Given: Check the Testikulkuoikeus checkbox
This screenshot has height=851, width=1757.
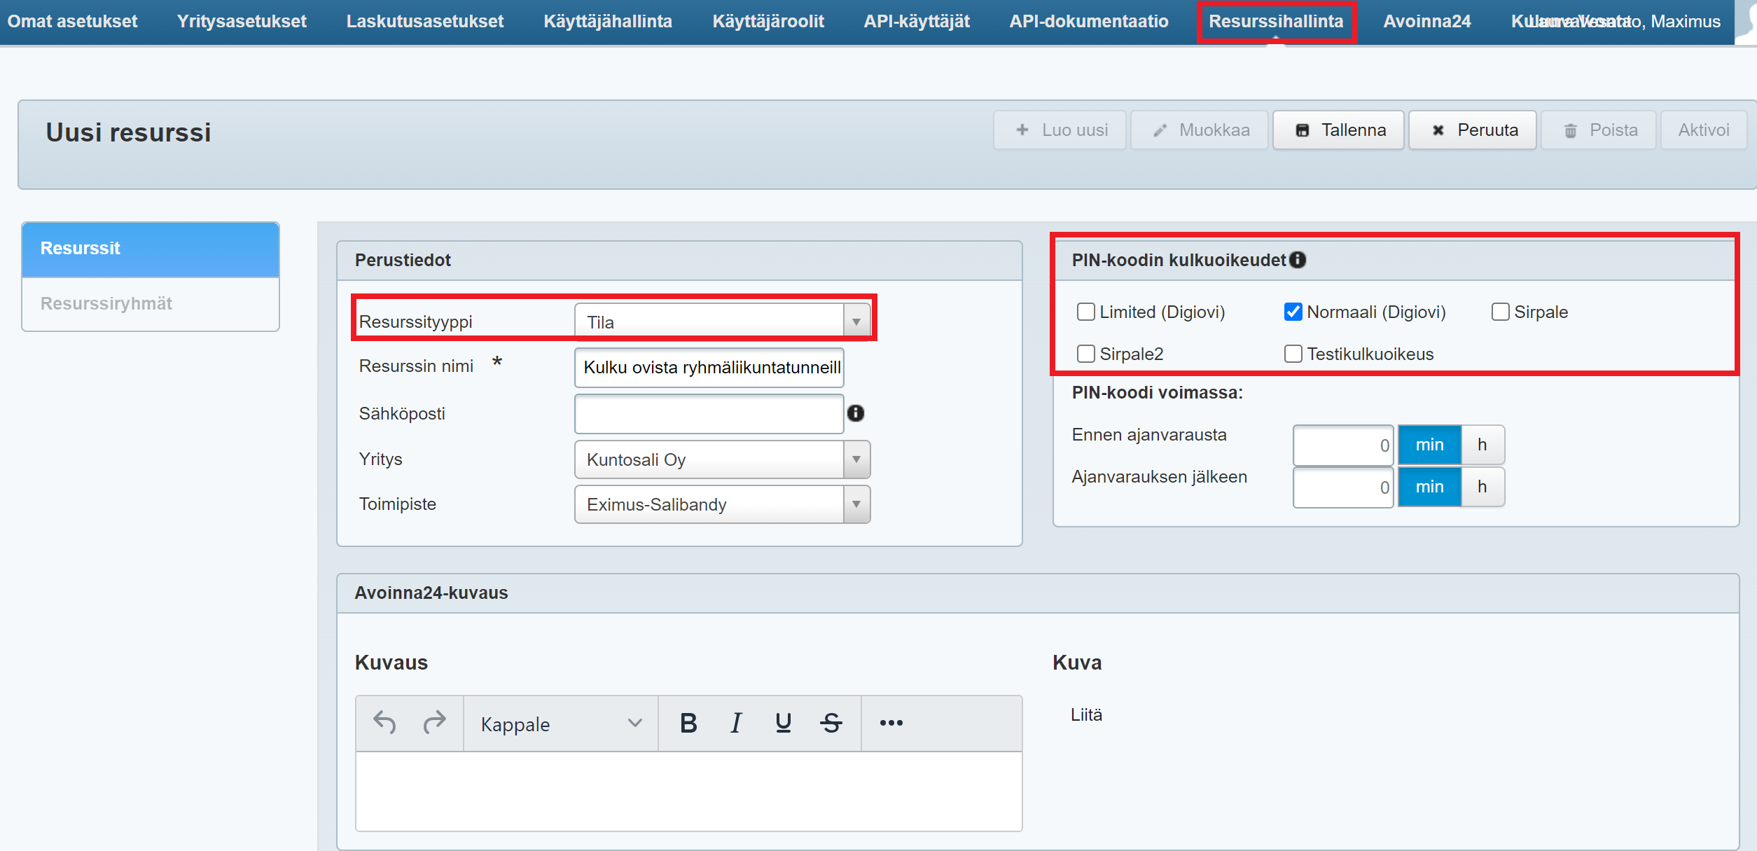Looking at the screenshot, I should click(x=1293, y=354).
